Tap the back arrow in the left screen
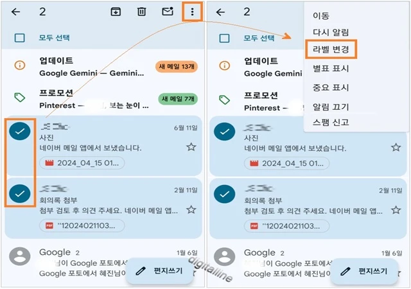The width and height of the screenshot is (411, 289). coord(16,12)
